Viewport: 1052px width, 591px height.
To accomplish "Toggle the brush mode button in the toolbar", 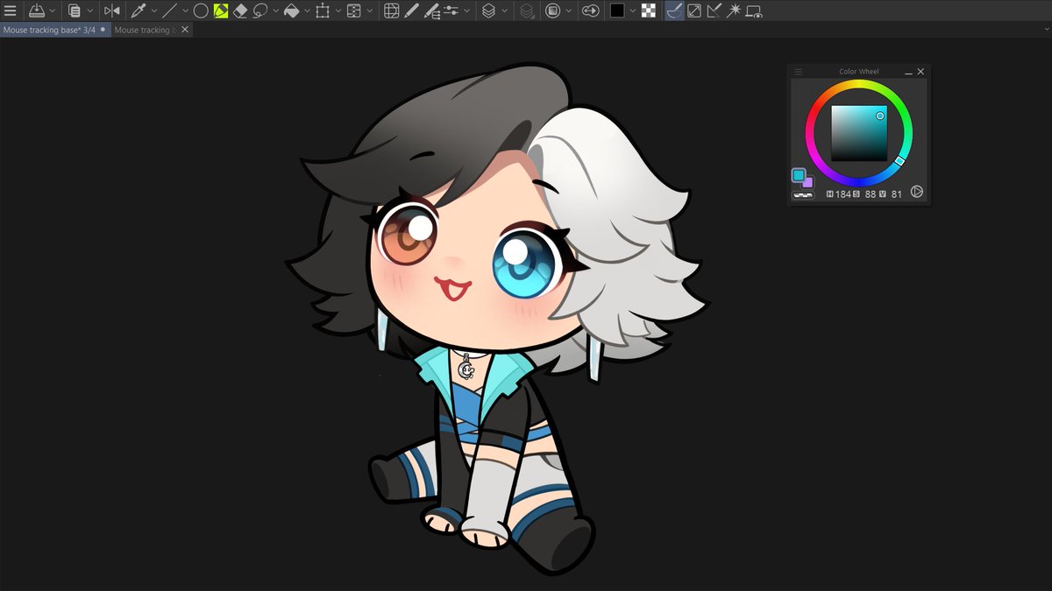I will pos(674,10).
